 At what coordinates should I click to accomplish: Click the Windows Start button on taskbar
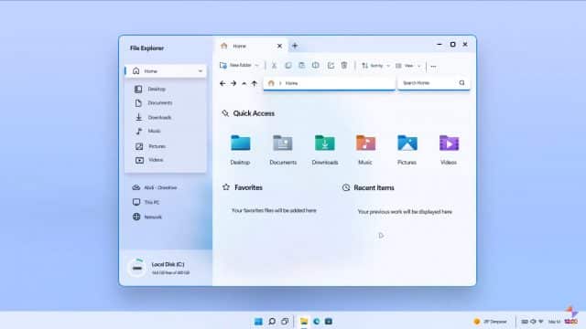(x=258, y=322)
